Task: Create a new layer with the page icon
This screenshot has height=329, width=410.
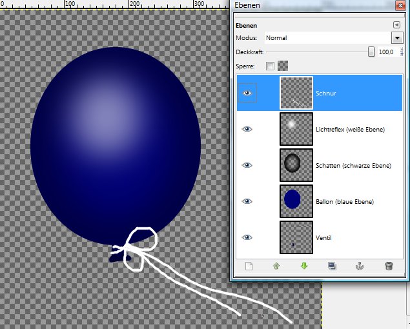Action: click(x=249, y=265)
